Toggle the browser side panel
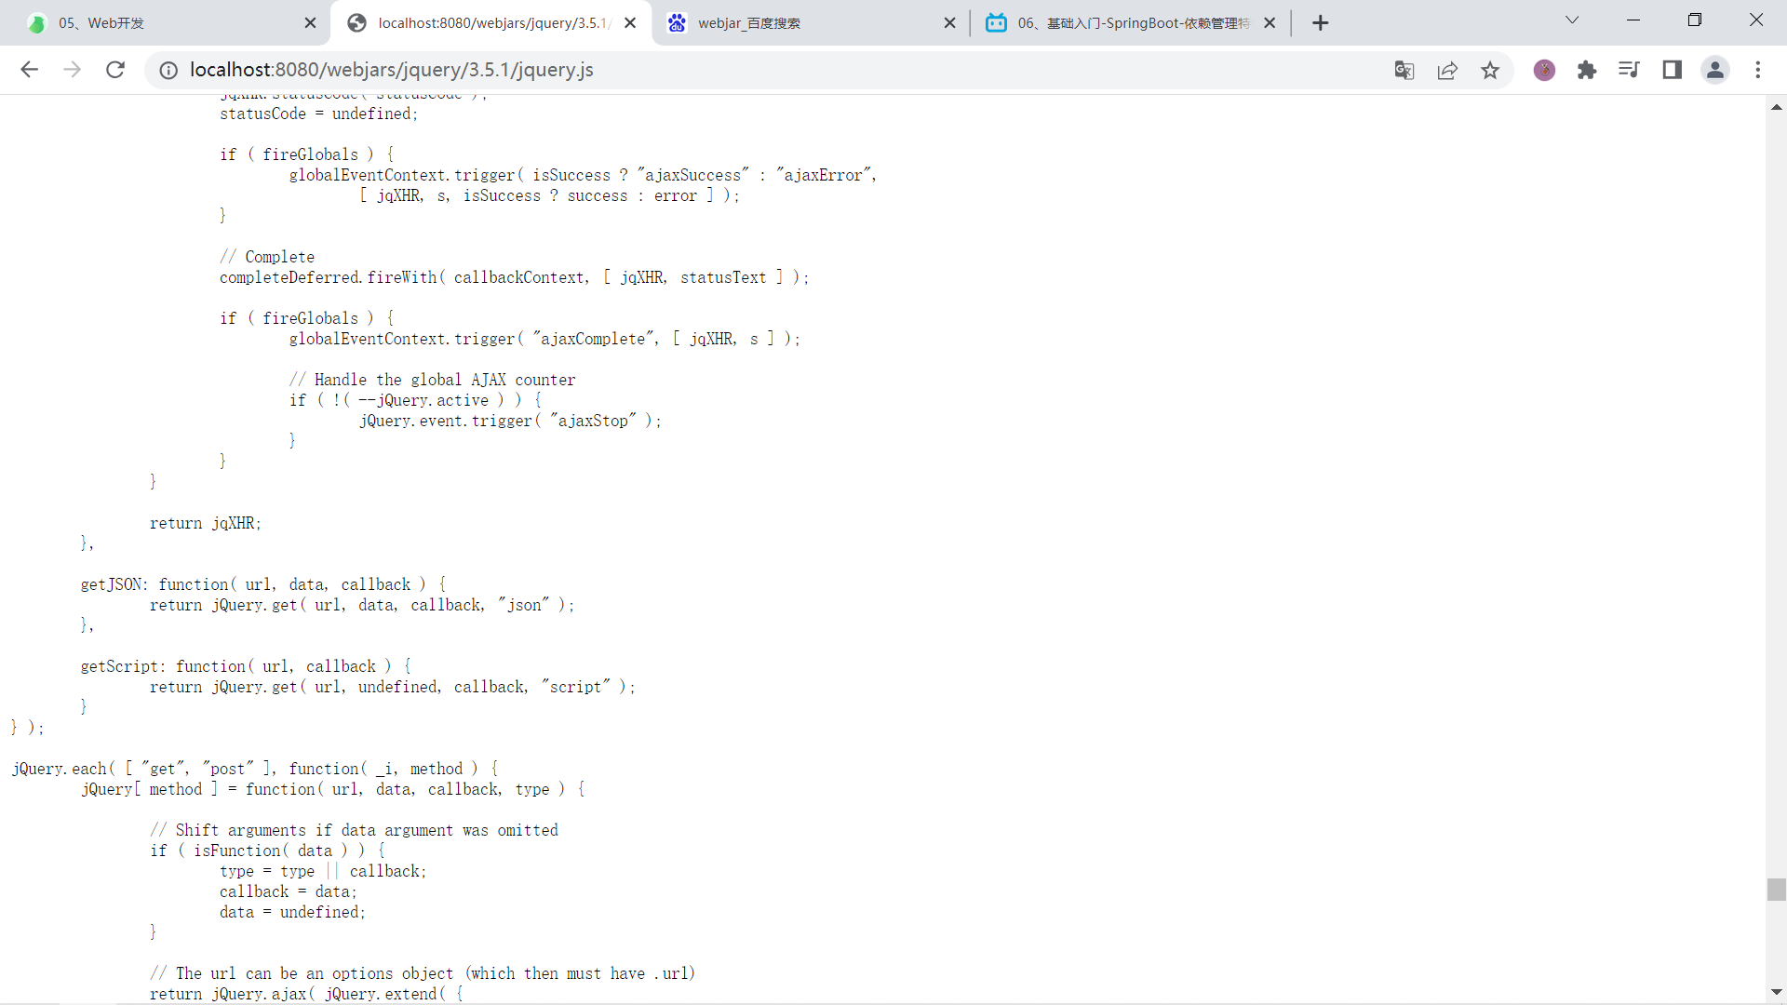The height and width of the screenshot is (1005, 1787). (1672, 70)
